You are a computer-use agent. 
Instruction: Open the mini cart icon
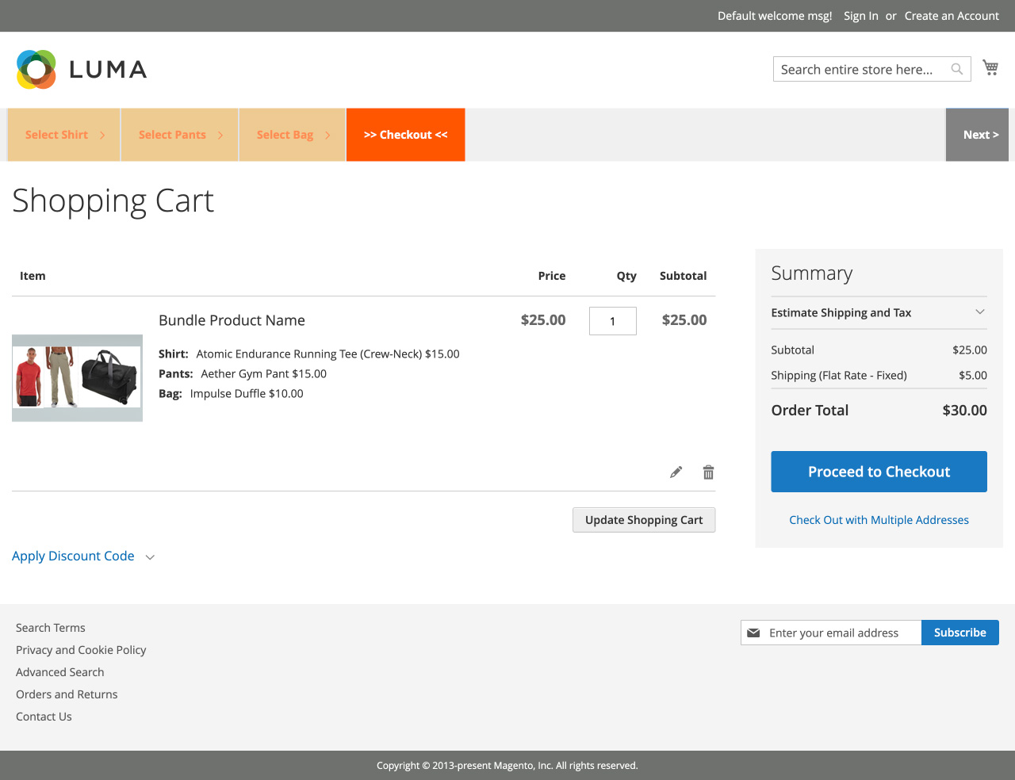[x=990, y=67]
